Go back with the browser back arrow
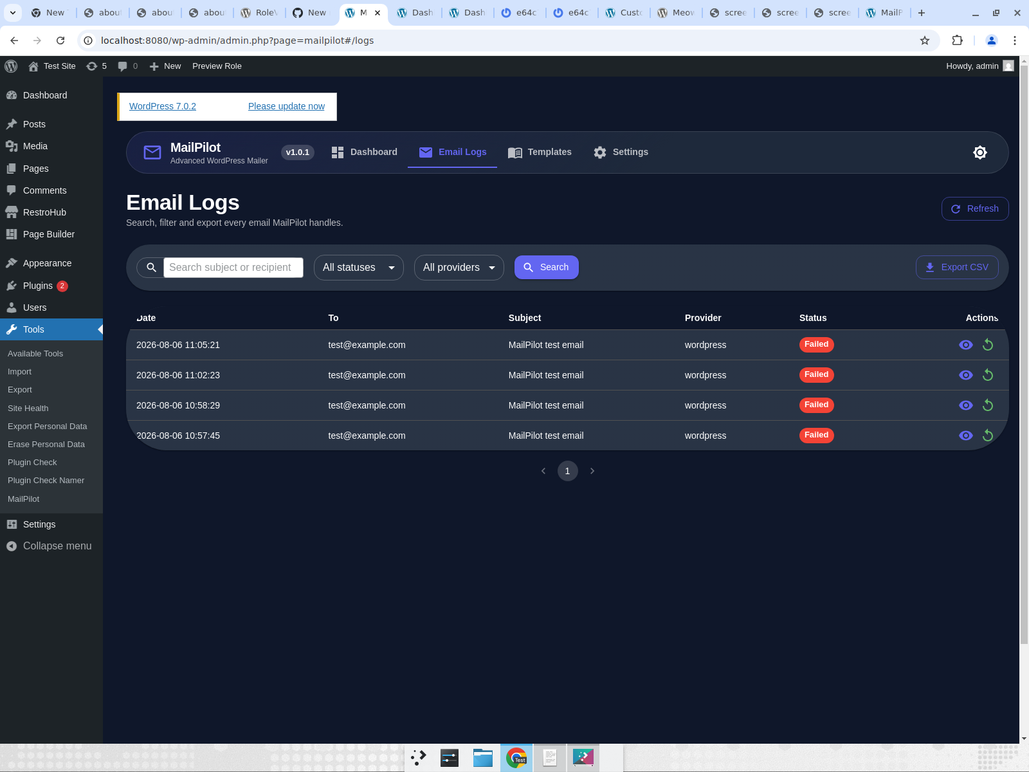The width and height of the screenshot is (1029, 772). [x=14, y=41]
